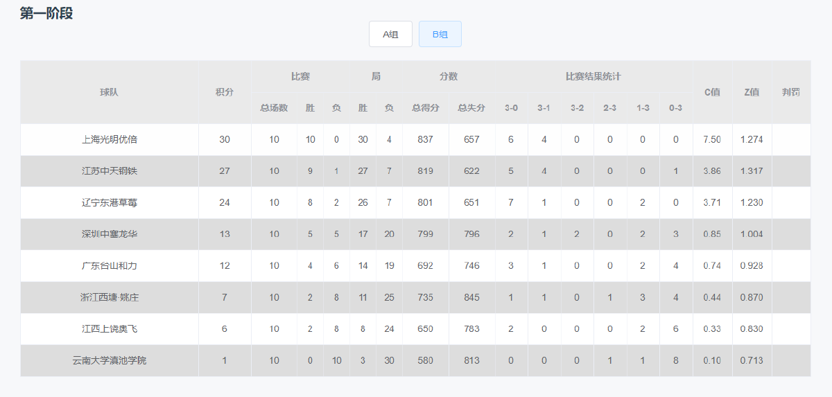Click the 判罚 column header
This screenshot has height=397, width=832.
pyautogui.click(x=791, y=92)
